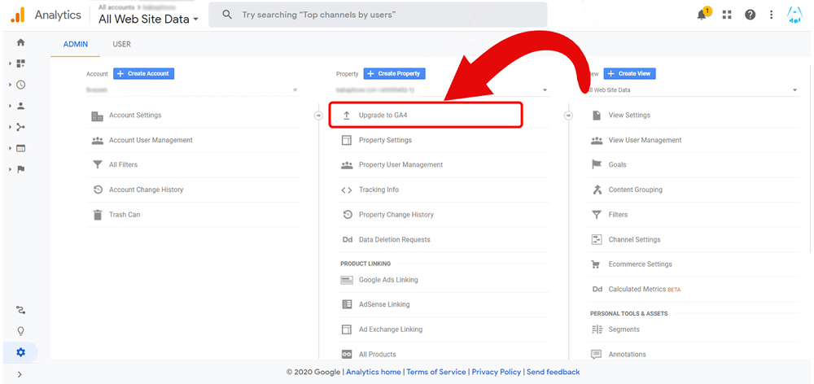Open Behavior sidebar icon

[x=21, y=148]
